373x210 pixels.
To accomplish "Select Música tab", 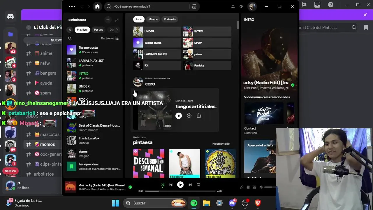I will click(153, 19).
